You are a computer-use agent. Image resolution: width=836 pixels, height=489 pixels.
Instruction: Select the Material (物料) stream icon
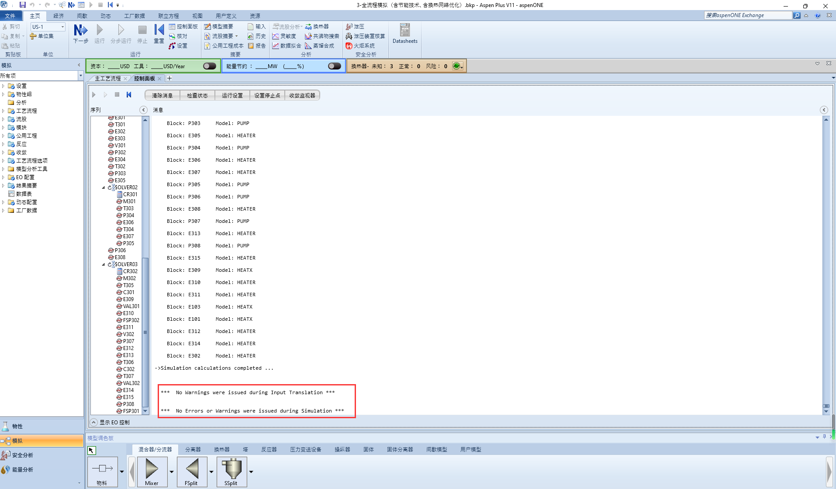pos(103,472)
